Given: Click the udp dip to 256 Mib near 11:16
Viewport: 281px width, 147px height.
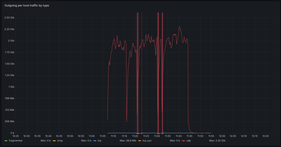Looking at the screenshot, I should [x=127, y=121].
